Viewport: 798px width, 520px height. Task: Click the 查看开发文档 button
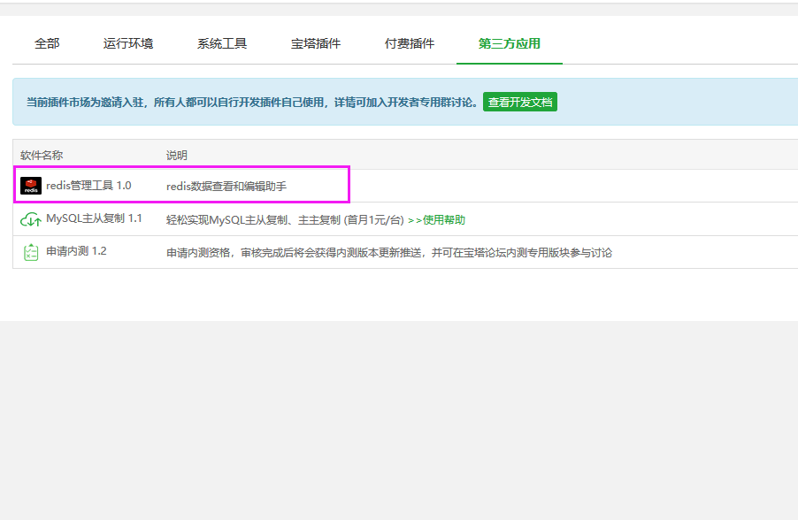(520, 102)
